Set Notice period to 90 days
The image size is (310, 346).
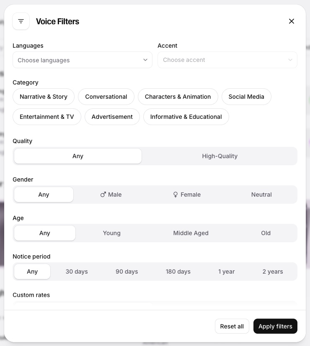tap(127, 272)
